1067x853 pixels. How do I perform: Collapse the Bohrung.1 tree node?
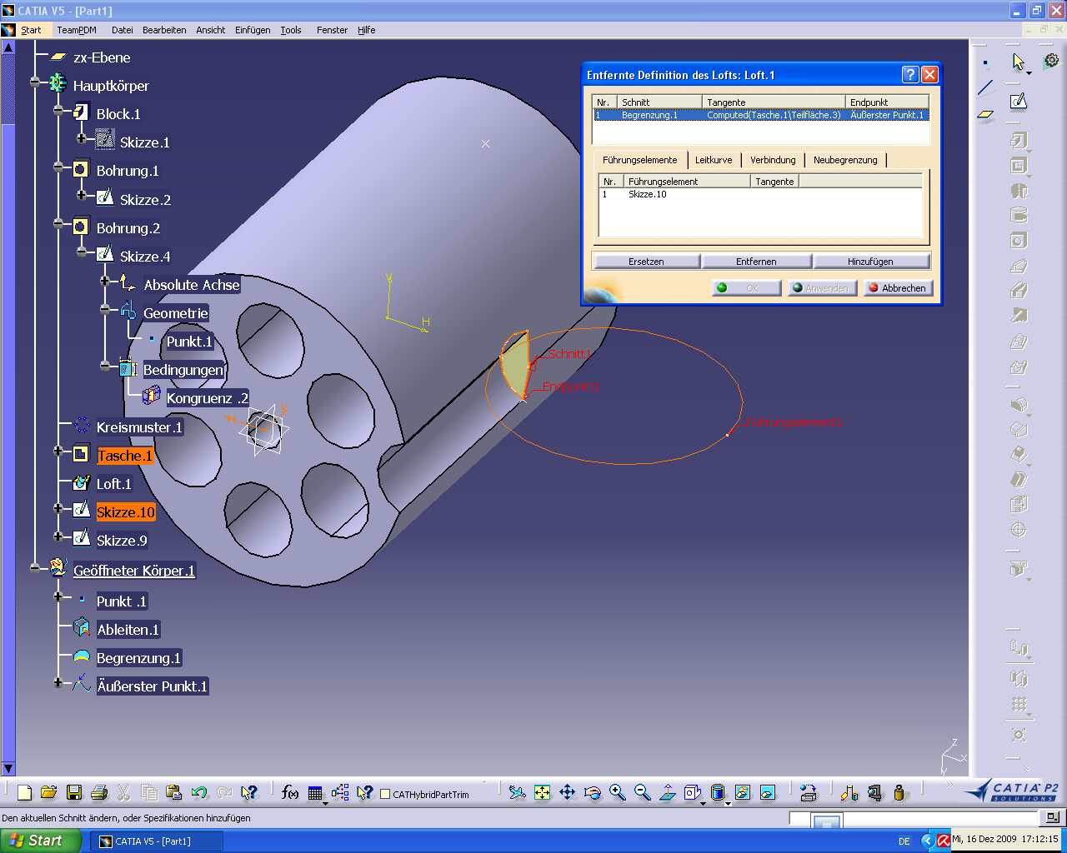[58, 167]
